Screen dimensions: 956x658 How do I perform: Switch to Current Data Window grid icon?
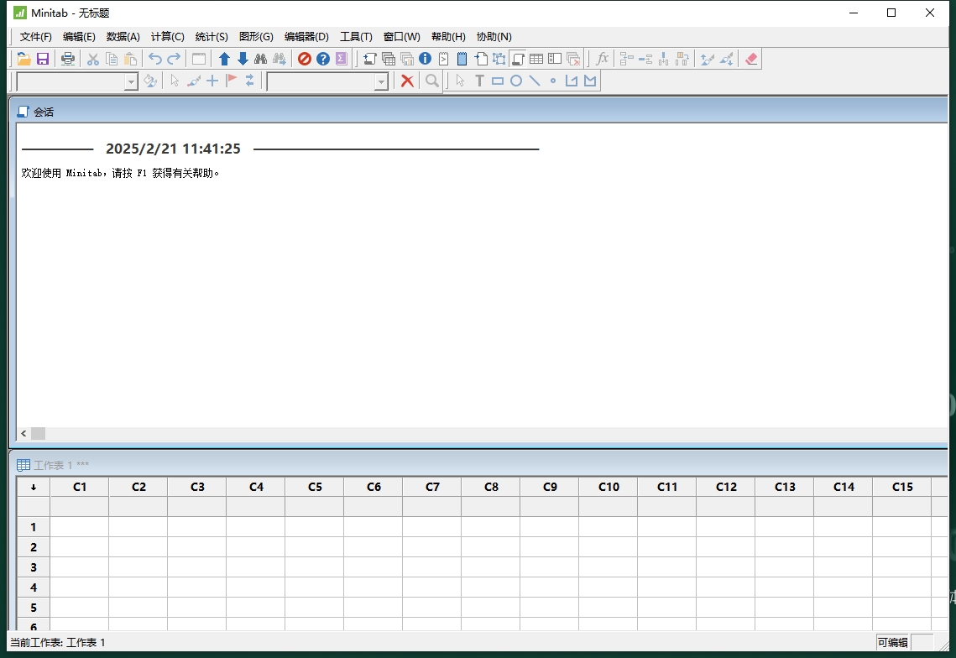pos(536,59)
